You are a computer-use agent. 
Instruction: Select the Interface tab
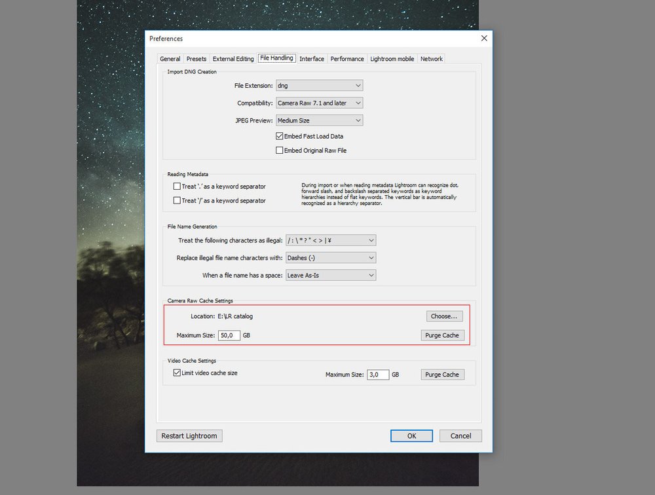point(312,58)
